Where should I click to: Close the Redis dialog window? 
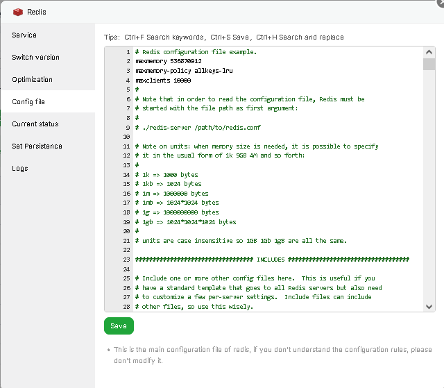coord(441,2)
